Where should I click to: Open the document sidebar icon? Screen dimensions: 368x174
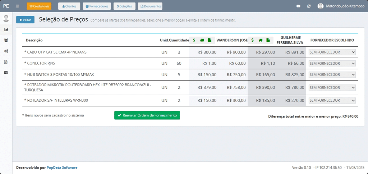pos(6,62)
